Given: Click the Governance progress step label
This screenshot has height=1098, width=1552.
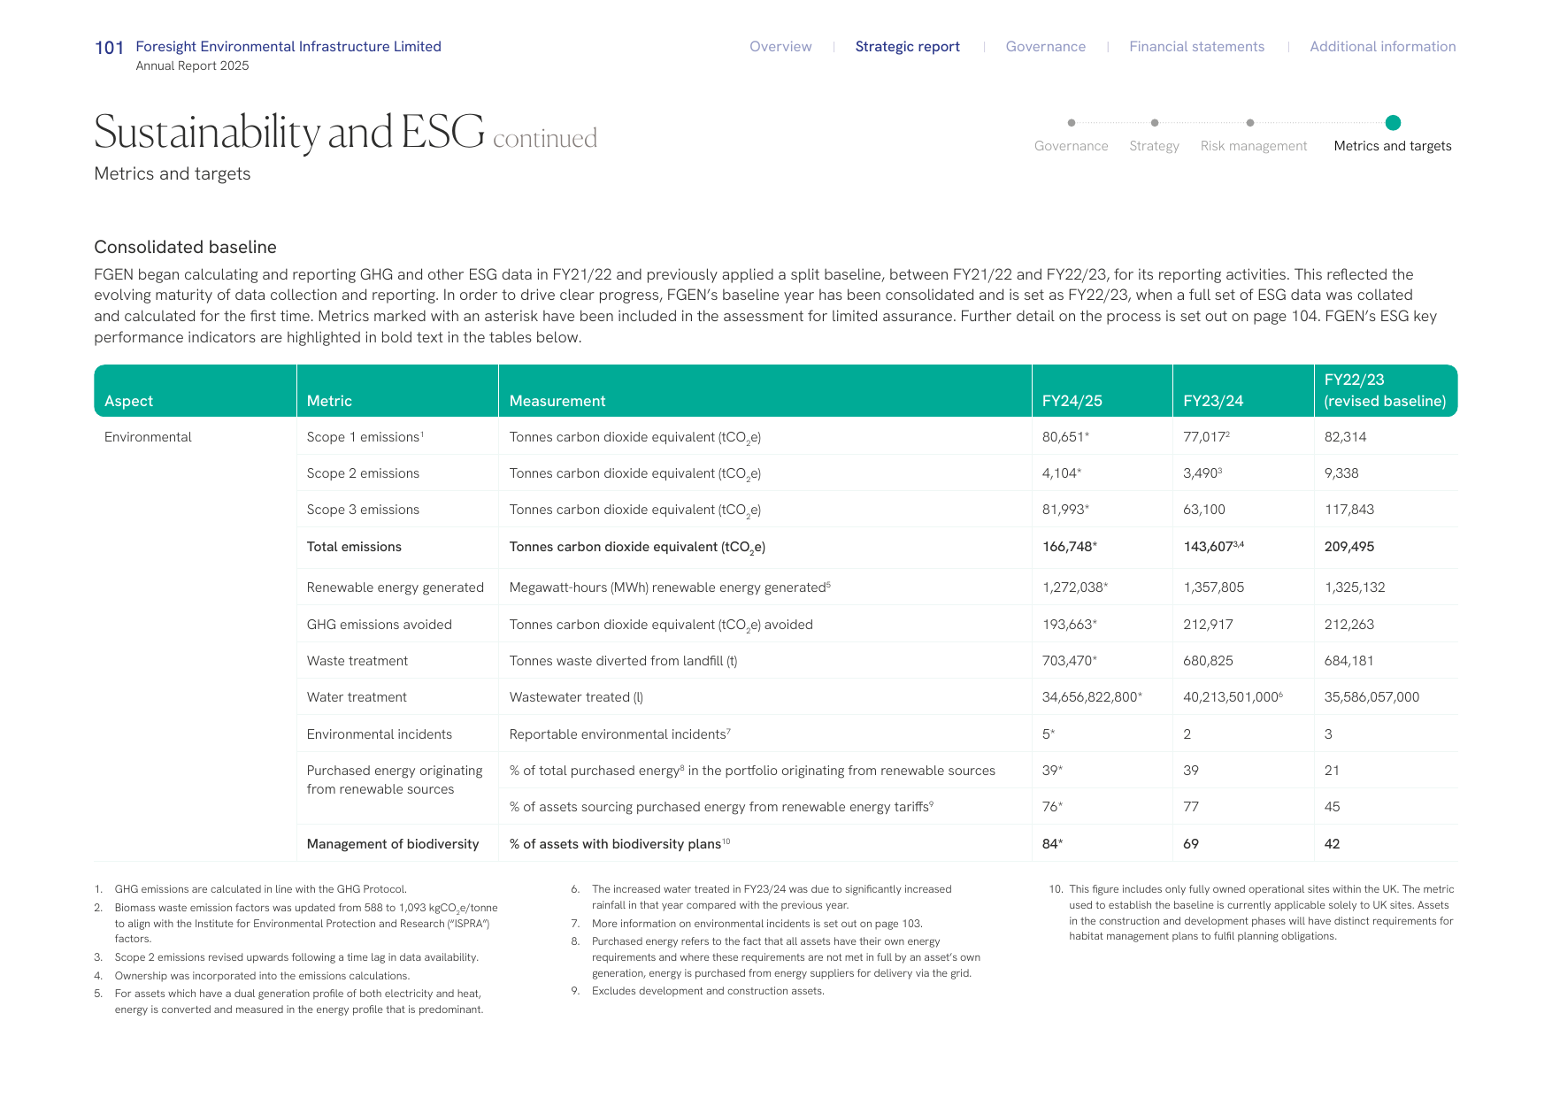Looking at the screenshot, I should [x=1071, y=146].
